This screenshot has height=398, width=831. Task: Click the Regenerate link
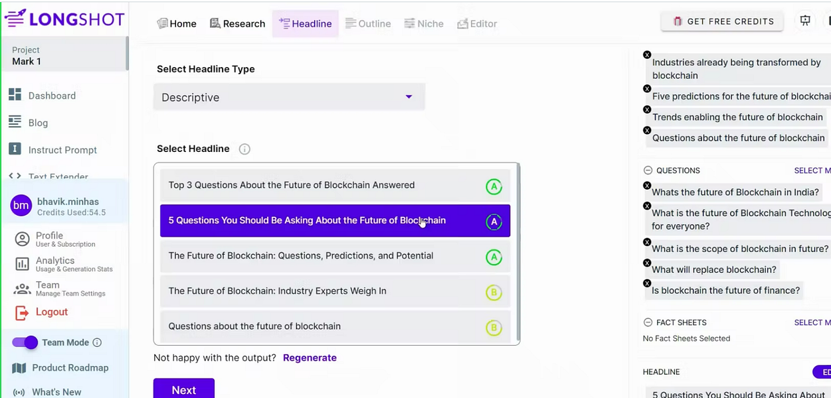pos(310,358)
